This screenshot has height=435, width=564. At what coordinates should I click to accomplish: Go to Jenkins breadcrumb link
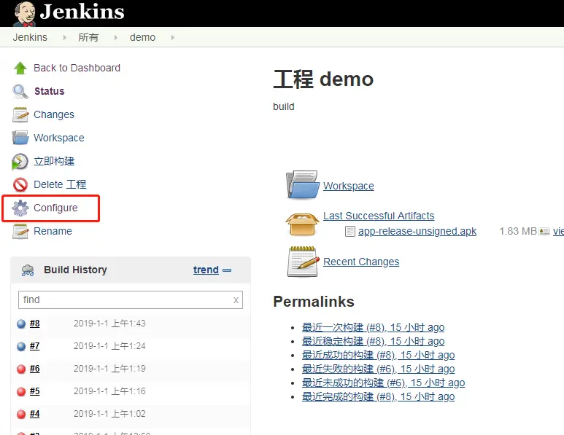[x=30, y=37]
